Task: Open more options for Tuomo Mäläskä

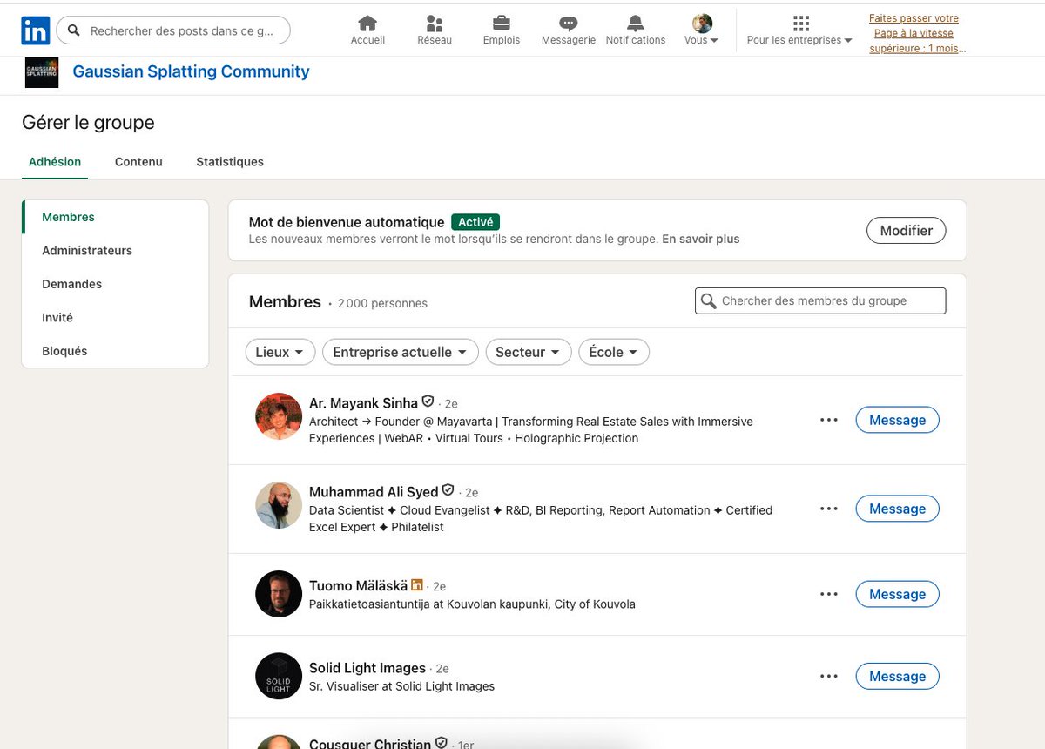Action: click(x=829, y=594)
